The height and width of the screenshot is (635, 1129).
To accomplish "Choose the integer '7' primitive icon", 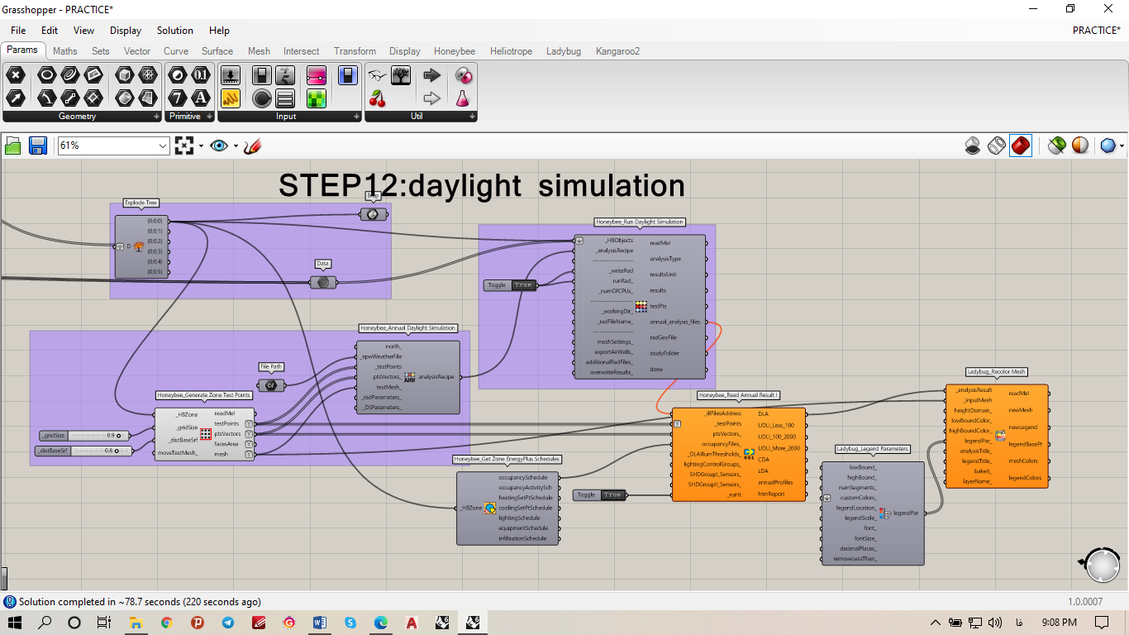I will [177, 99].
